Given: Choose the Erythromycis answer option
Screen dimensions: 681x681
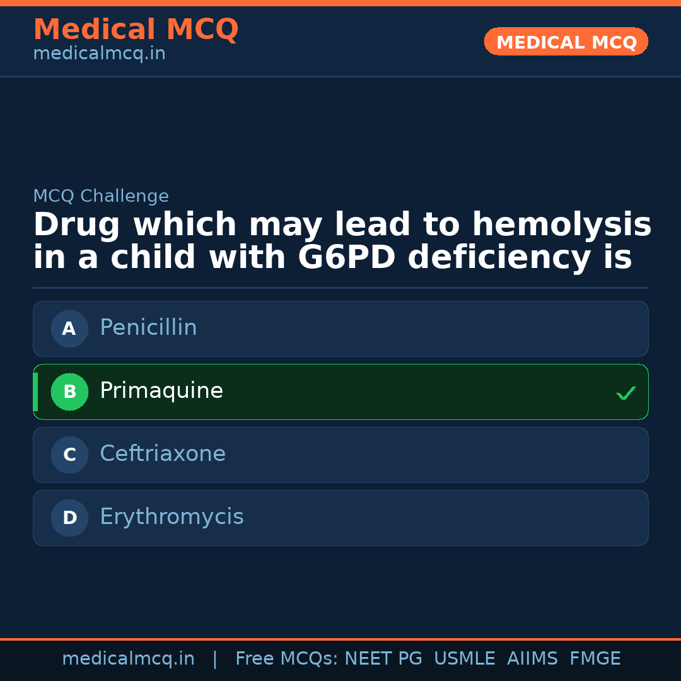Looking at the screenshot, I should coord(340,518).
